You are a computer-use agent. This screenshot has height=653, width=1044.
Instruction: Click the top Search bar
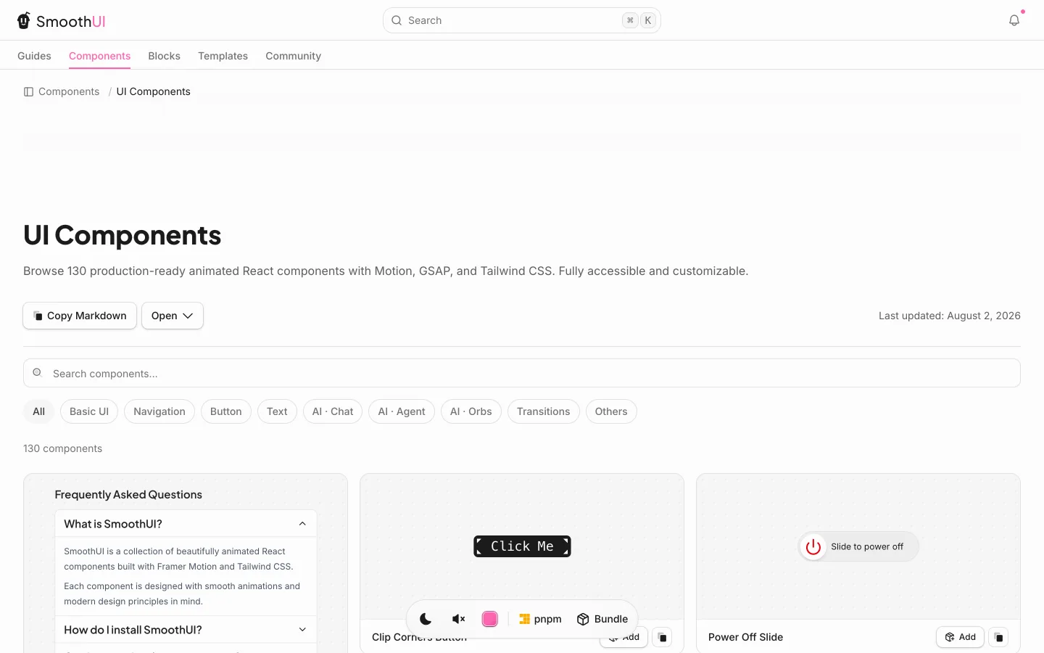coord(521,20)
